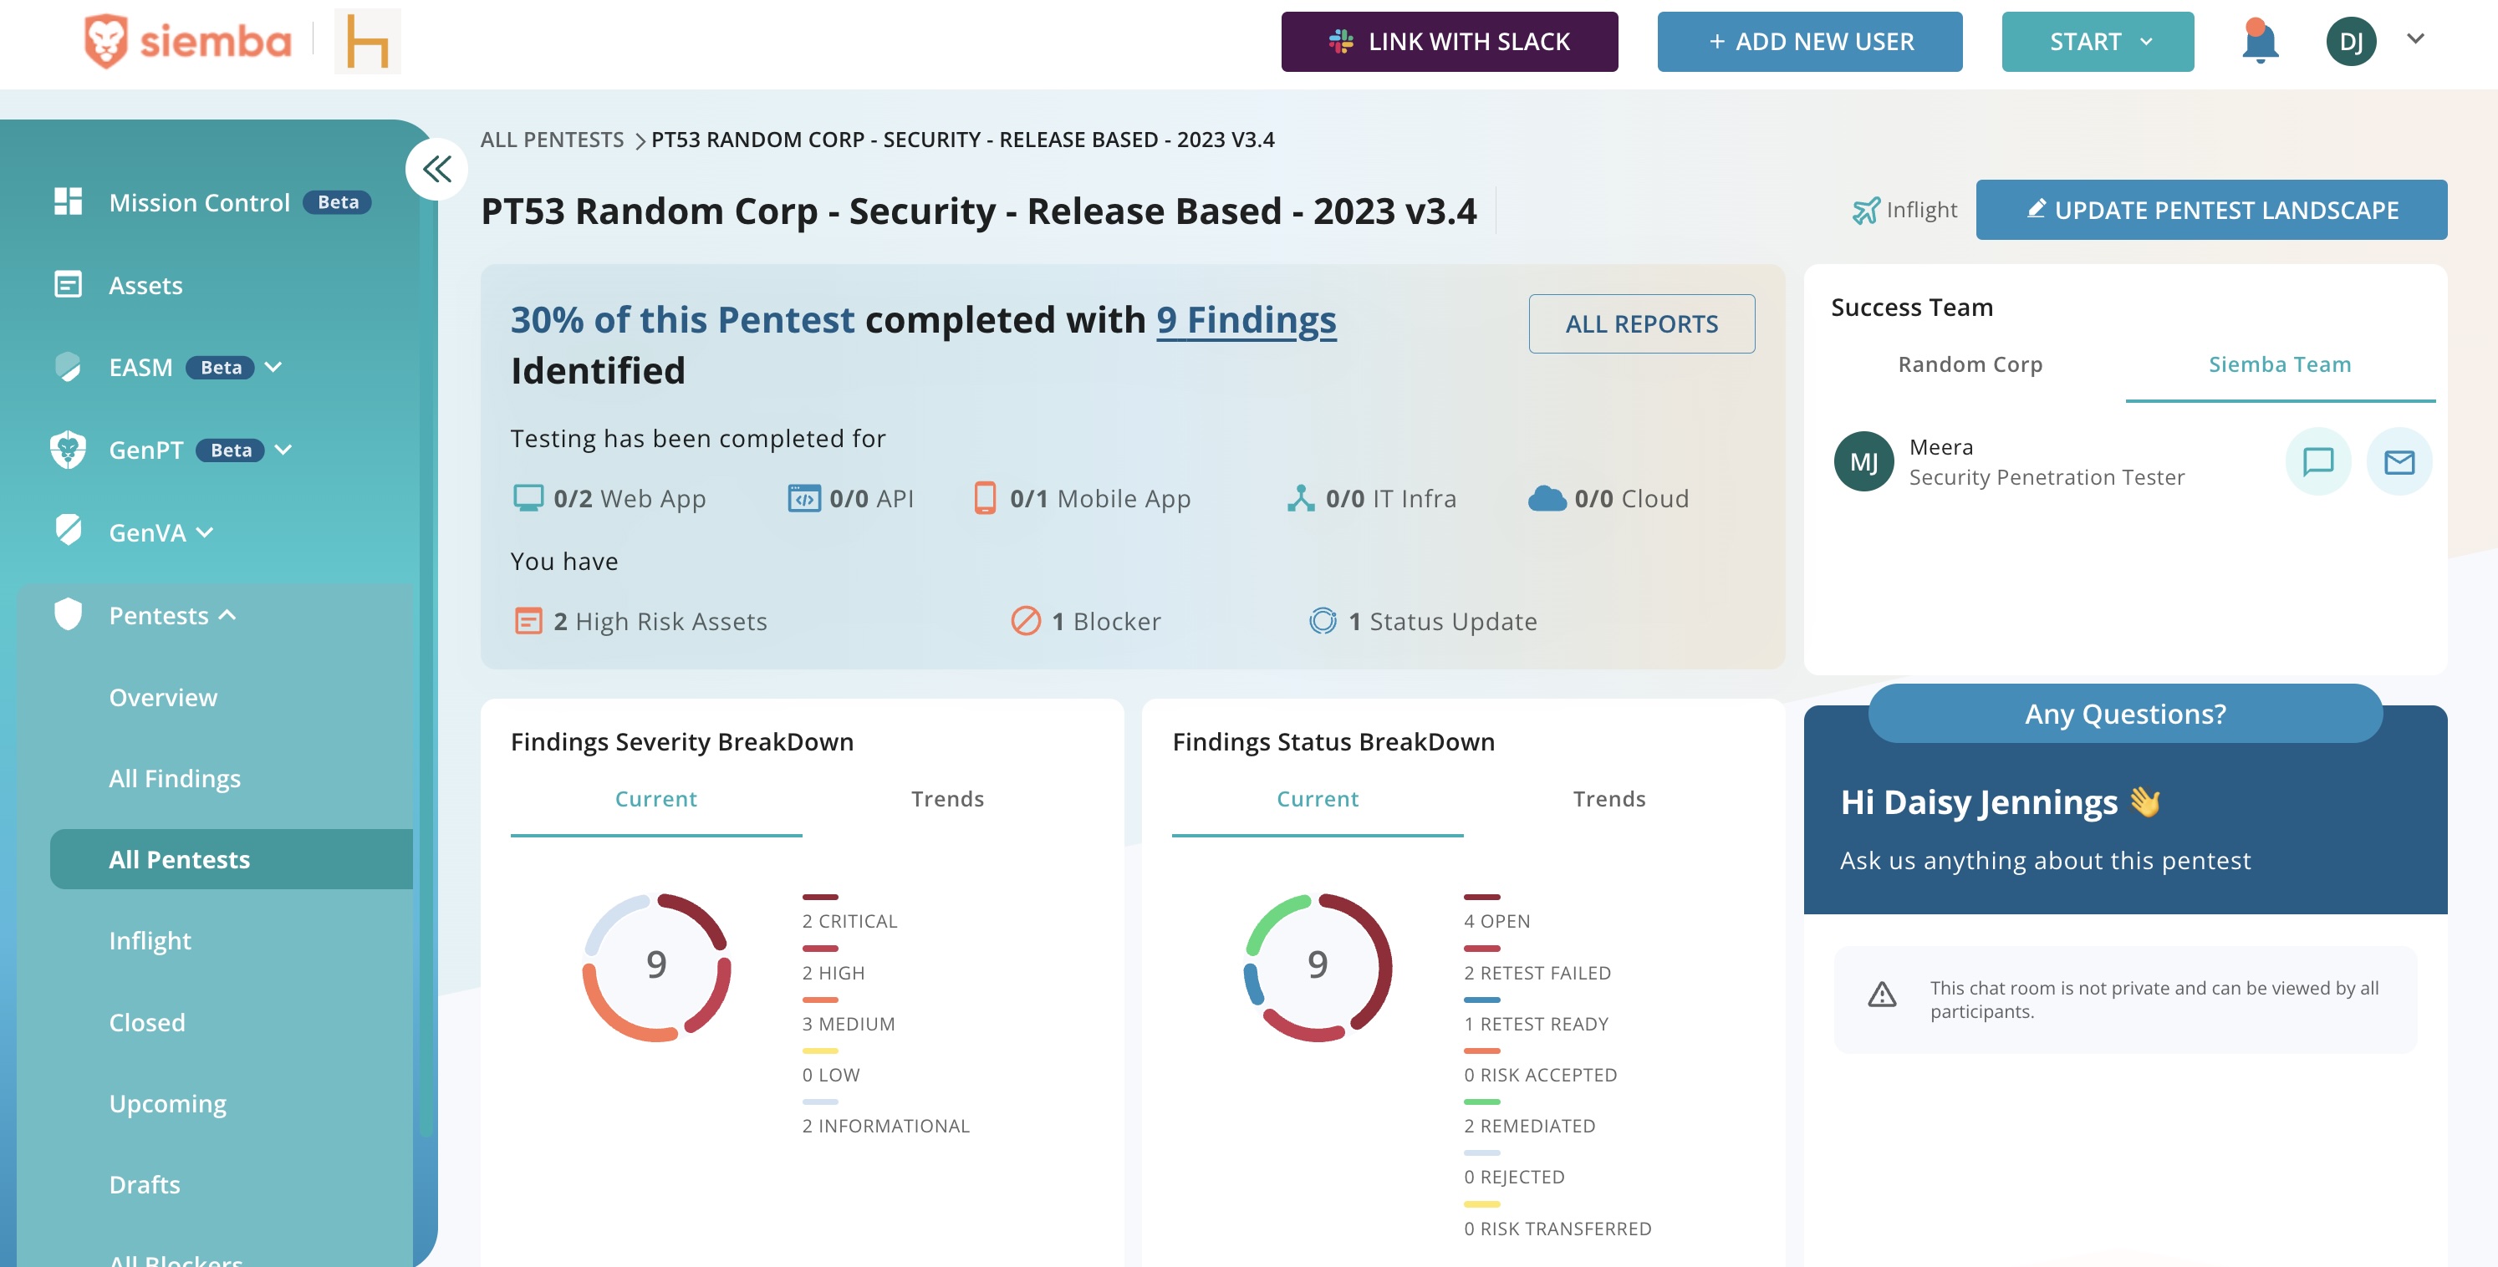Image resolution: width=2498 pixels, height=1267 pixels.
Task: Select Inflight in the Pentests menu
Action: click(x=150, y=940)
